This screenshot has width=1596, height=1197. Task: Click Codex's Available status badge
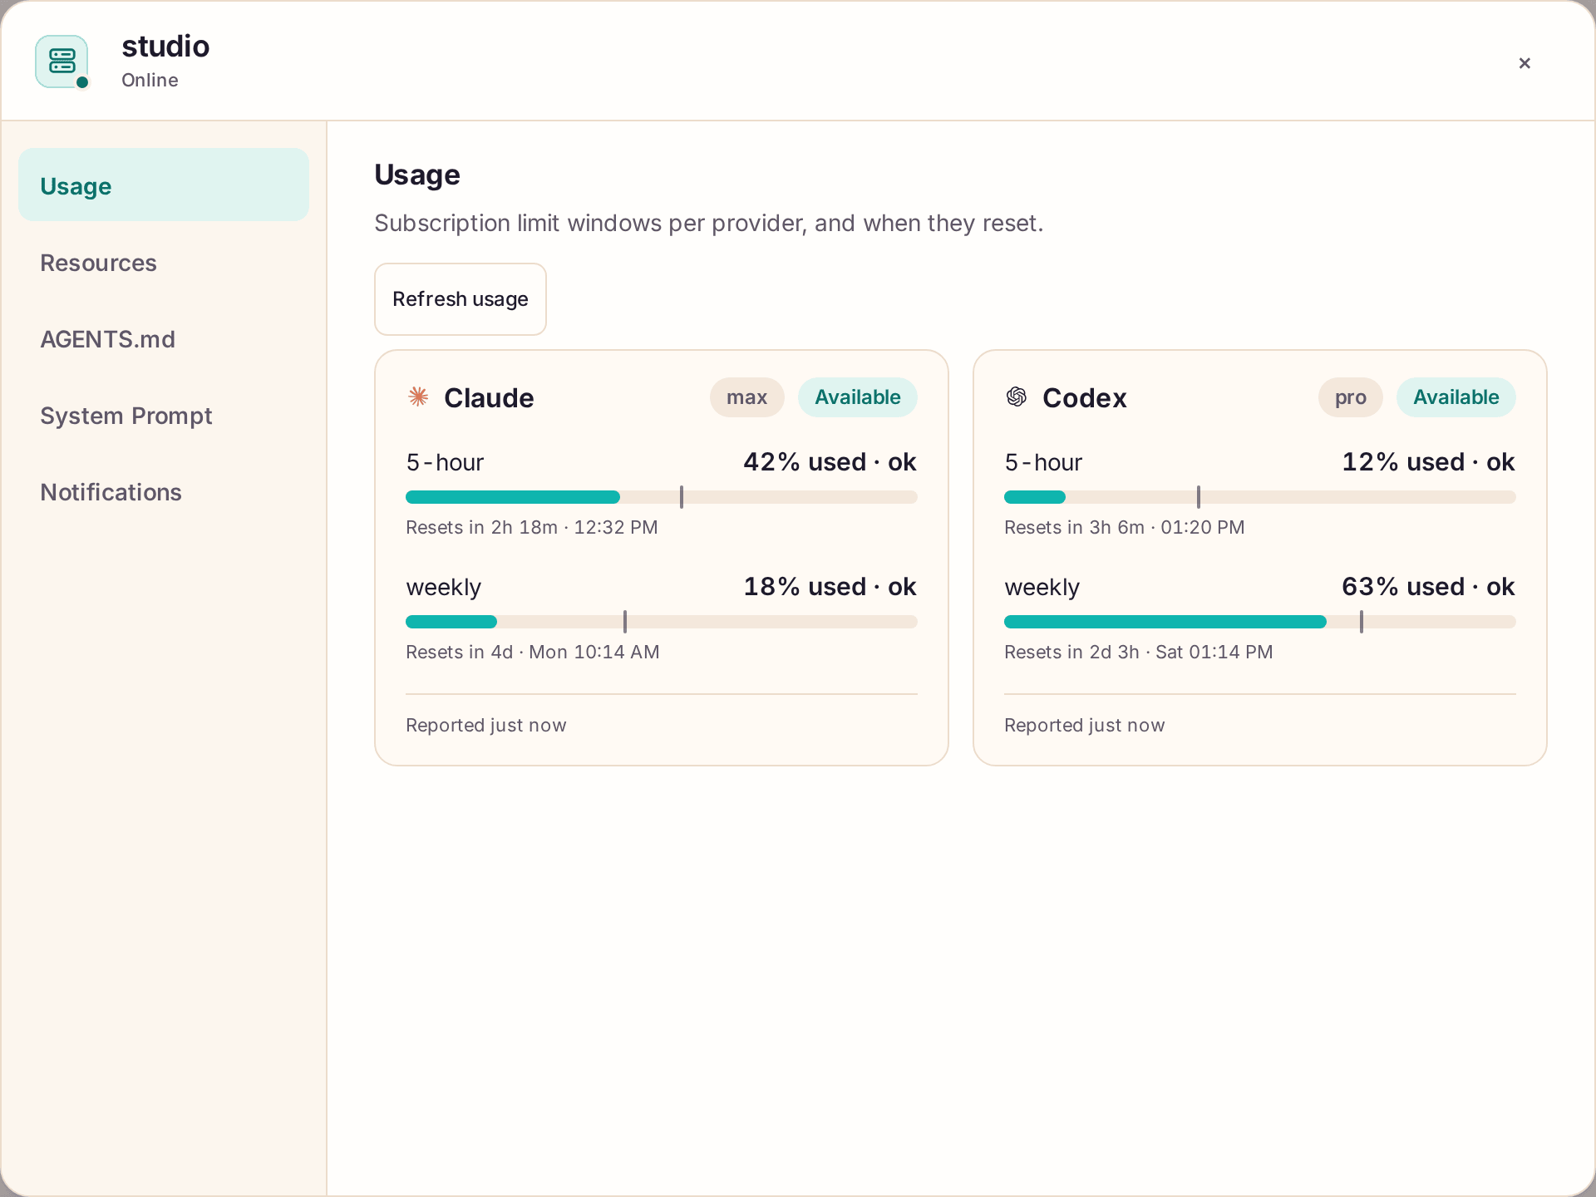tap(1456, 397)
